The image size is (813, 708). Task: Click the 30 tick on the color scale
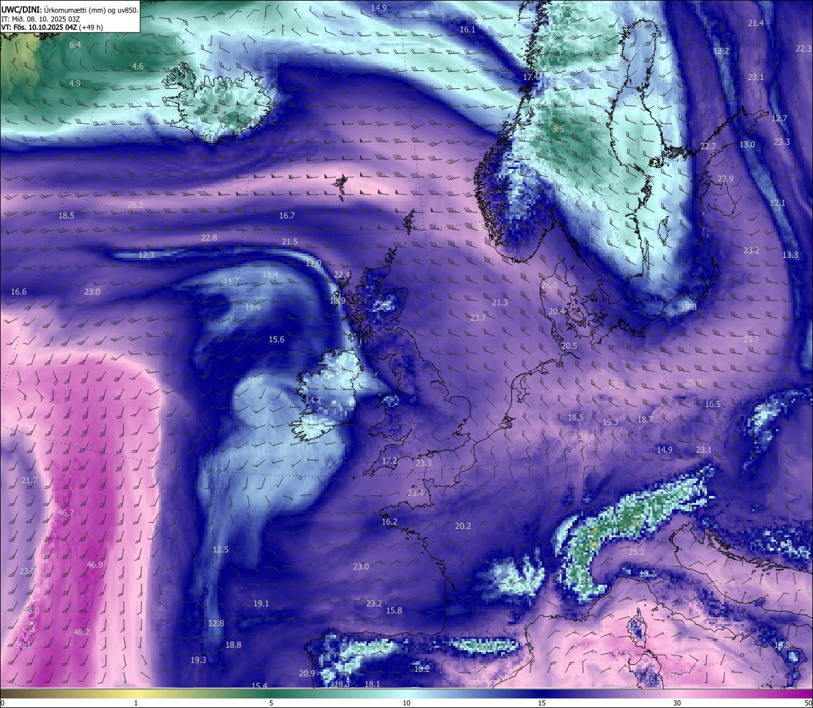tap(677, 703)
